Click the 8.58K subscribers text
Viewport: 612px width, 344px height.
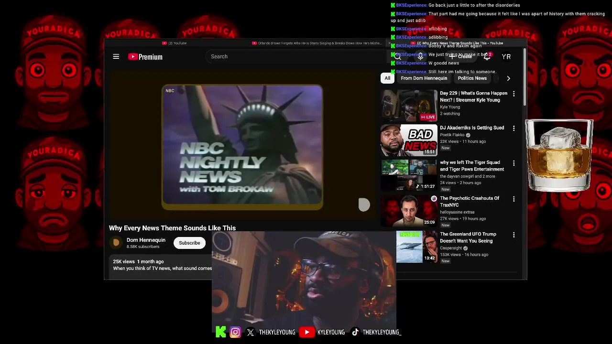[143, 247]
